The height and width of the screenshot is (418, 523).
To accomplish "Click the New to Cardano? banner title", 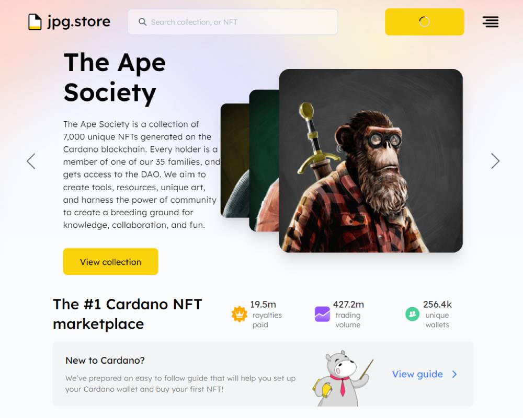I will coord(105,361).
